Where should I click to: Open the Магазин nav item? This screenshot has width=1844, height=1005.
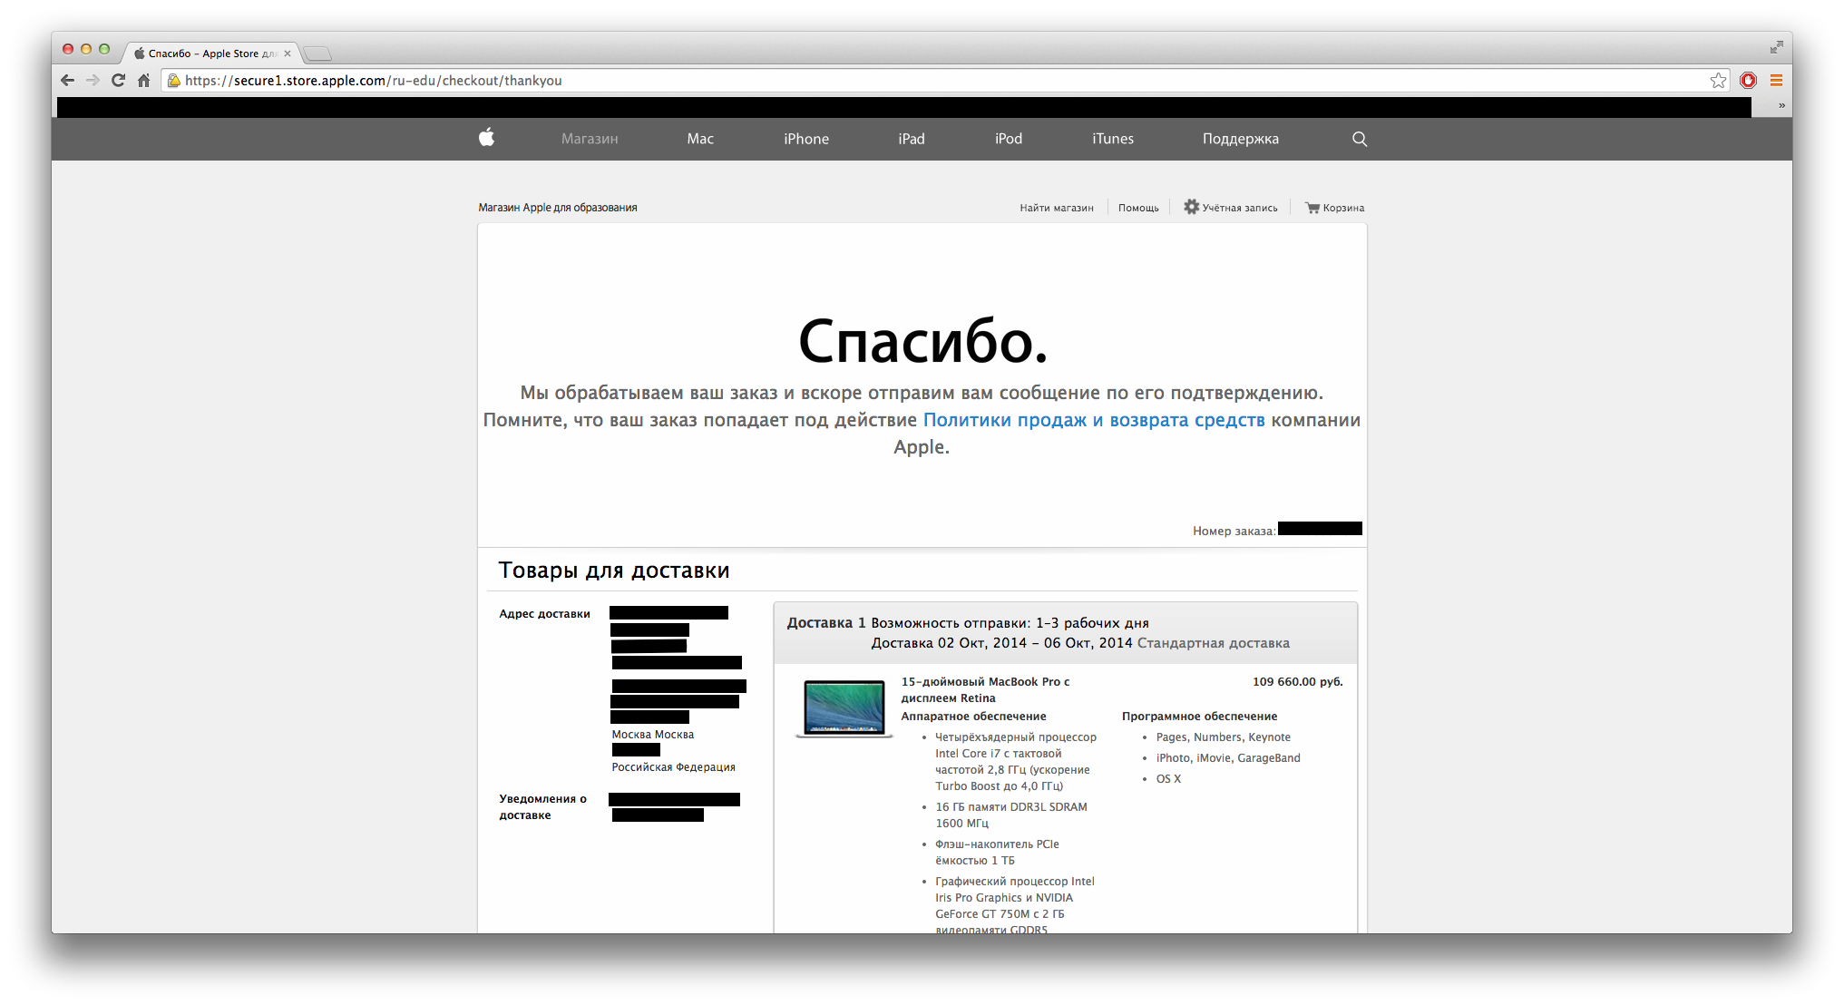click(x=590, y=139)
